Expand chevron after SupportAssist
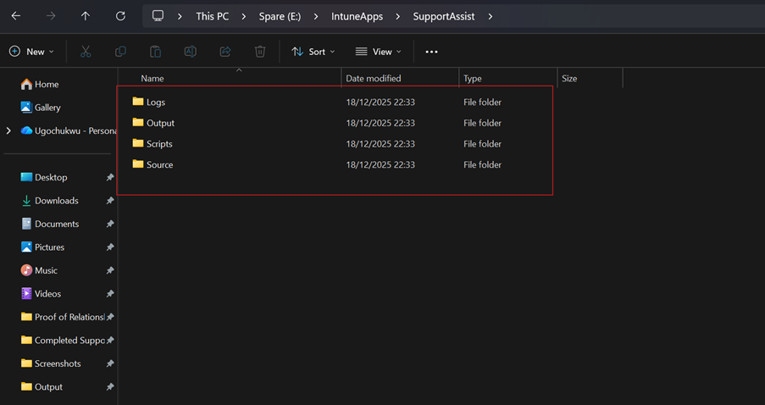This screenshot has height=405, width=765. point(491,17)
